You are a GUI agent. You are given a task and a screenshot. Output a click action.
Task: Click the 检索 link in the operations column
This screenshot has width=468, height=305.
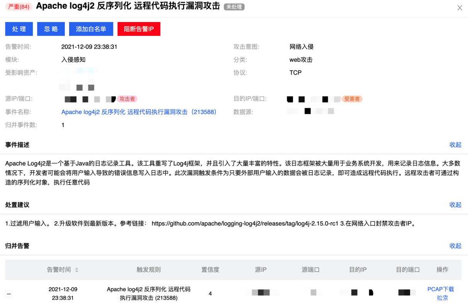tap(443, 298)
